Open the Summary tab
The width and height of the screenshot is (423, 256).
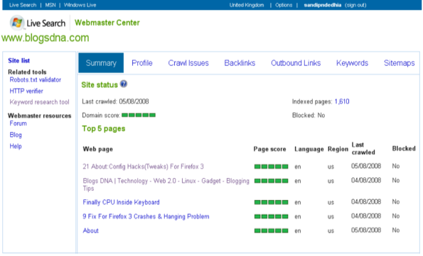pos(101,63)
